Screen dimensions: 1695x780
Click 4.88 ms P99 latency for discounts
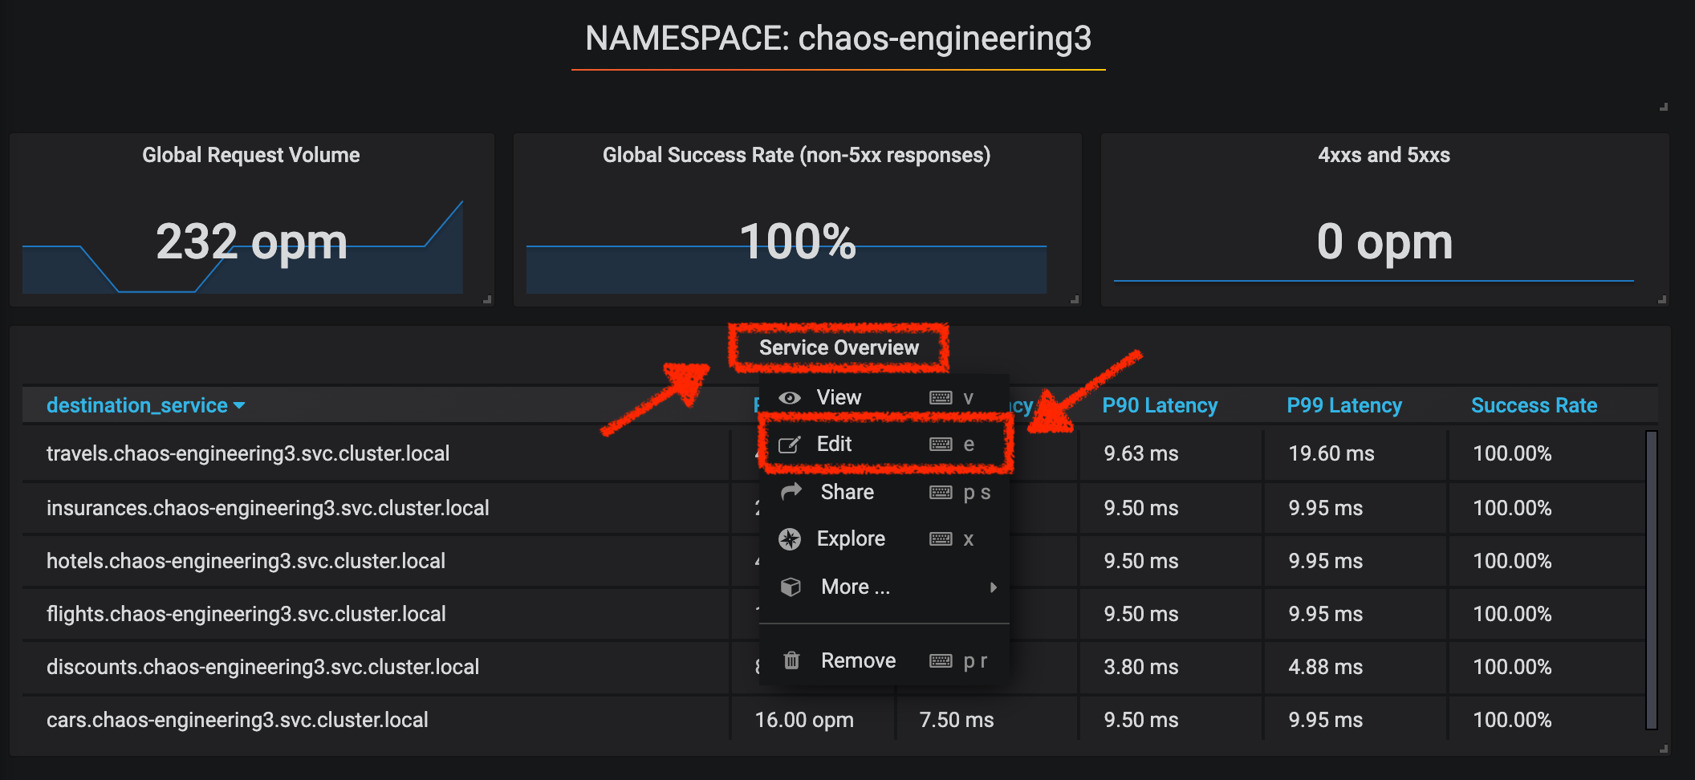pos(1326,667)
